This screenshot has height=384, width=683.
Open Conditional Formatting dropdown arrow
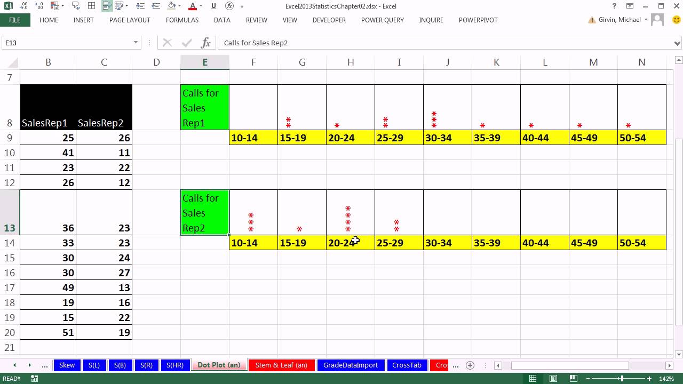62,6
